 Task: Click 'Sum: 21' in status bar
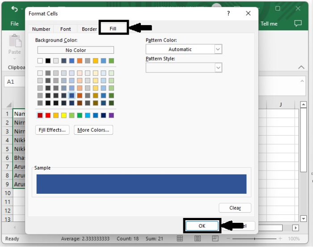[x=154, y=238]
